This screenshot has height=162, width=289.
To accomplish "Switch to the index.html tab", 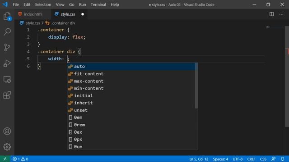I will [x=33, y=14].
